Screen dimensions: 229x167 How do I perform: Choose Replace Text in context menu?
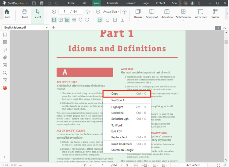127,137
